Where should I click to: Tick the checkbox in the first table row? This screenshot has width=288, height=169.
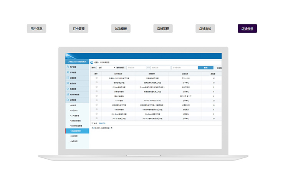click(x=96, y=78)
